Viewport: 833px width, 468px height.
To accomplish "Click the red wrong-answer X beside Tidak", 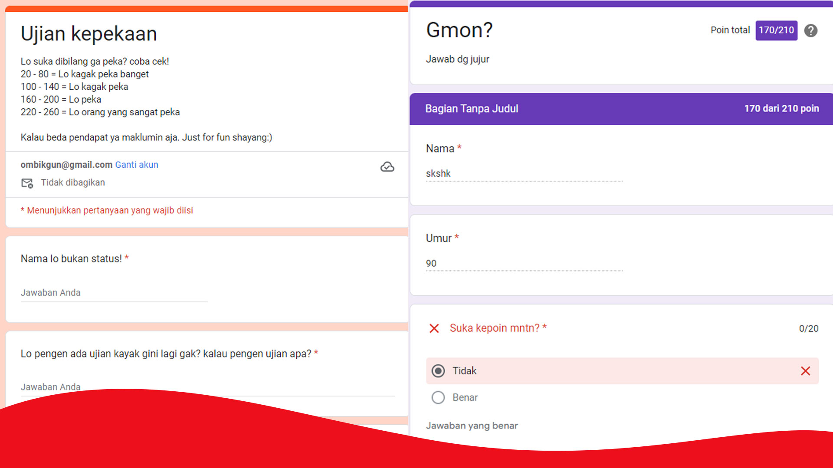I will click(x=805, y=371).
